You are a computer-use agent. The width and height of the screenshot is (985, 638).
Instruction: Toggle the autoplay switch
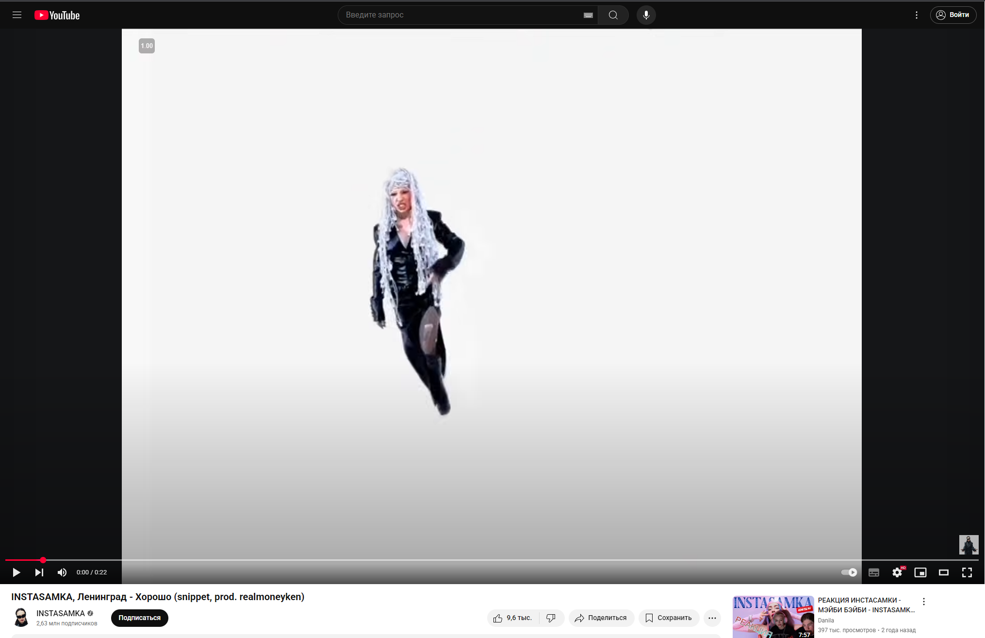click(x=849, y=572)
